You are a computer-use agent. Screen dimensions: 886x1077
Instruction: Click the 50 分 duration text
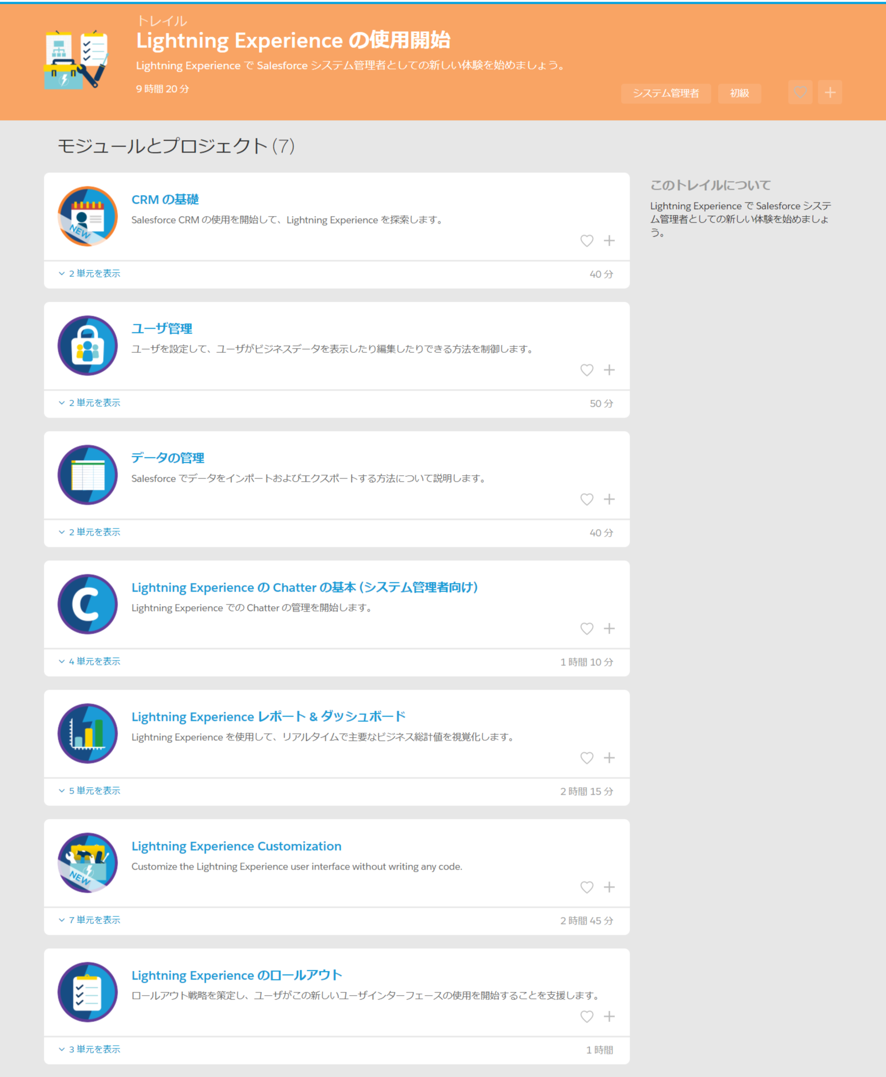pos(601,404)
